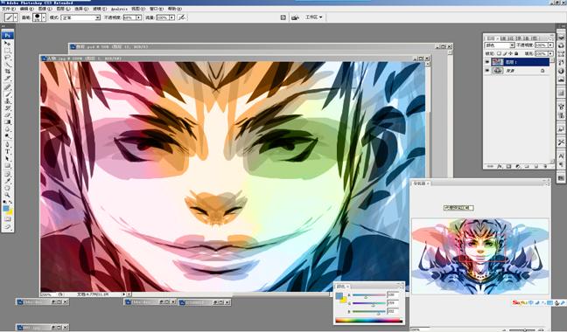Open the Layer menu

[x=63, y=9]
